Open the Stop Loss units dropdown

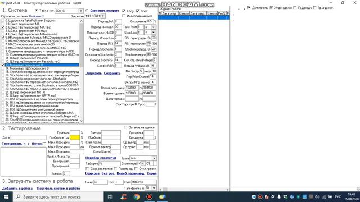point(153,33)
